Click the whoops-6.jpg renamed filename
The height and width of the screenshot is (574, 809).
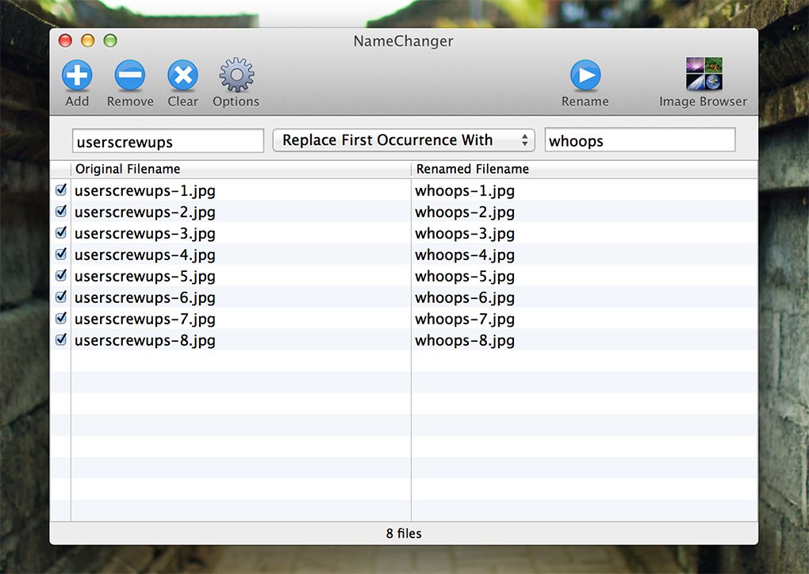465,297
